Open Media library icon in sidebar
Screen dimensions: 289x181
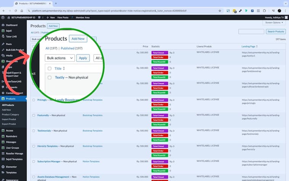tap(3, 55)
